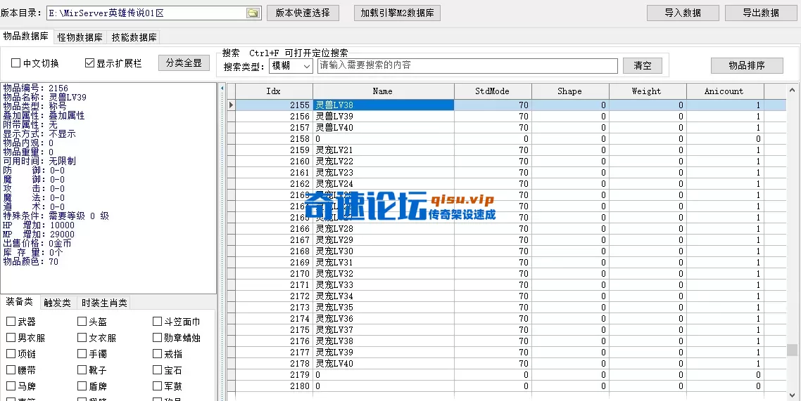Go to the 技能数据库 tab

(x=134, y=37)
